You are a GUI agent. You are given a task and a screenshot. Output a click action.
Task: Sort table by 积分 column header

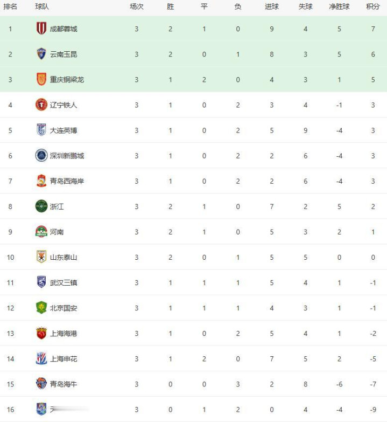[372, 6]
